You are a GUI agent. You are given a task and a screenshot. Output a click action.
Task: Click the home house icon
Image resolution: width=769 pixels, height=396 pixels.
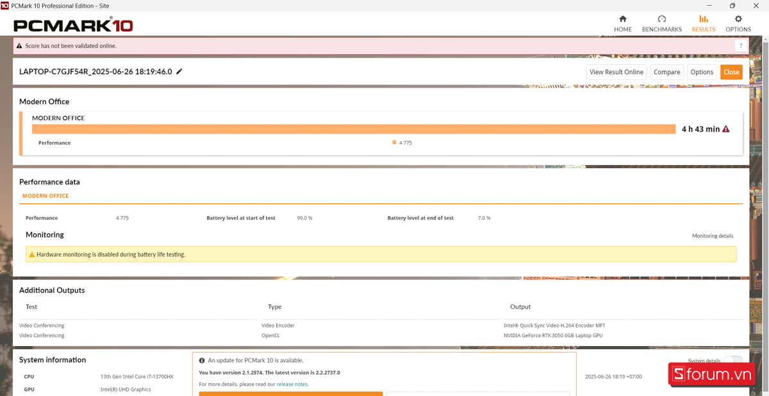click(x=622, y=19)
